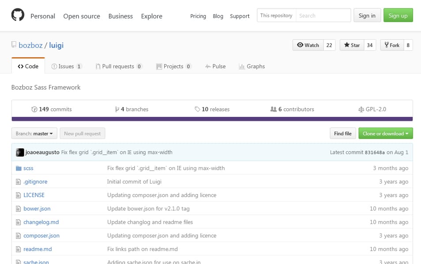Open the 10 releases tag link
This screenshot has width=421, height=264.
[212, 109]
